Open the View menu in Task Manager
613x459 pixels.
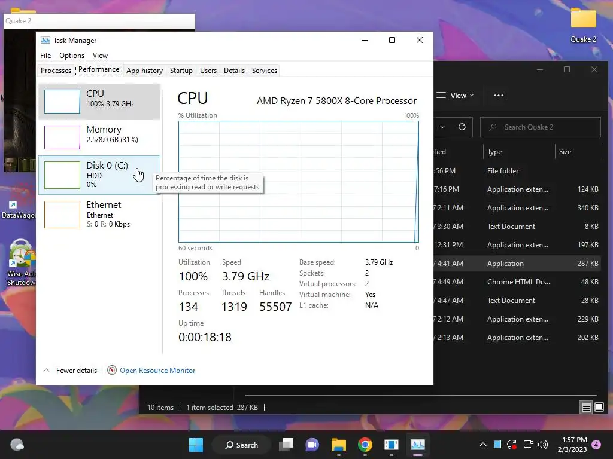pos(100,56)
